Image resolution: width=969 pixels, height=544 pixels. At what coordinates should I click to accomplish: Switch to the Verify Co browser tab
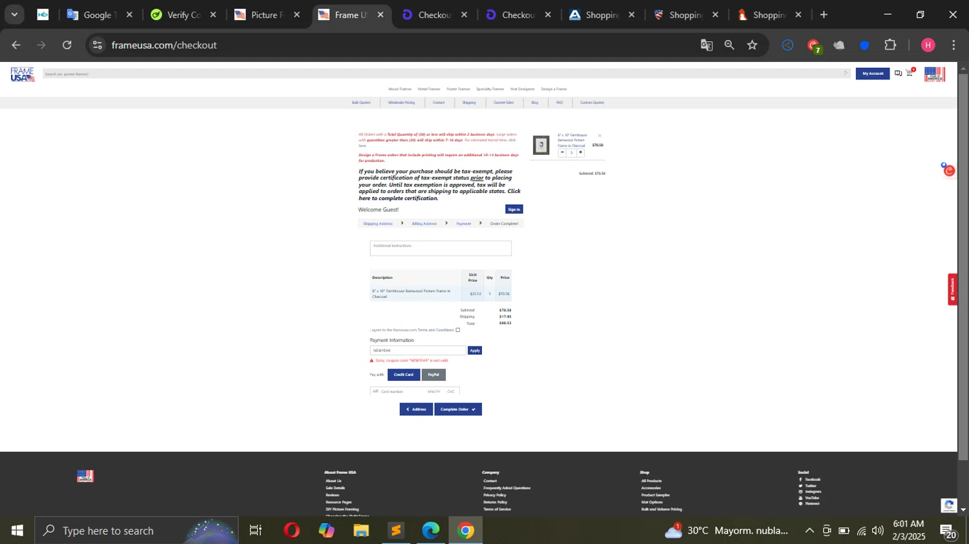(x=183, y=15)
